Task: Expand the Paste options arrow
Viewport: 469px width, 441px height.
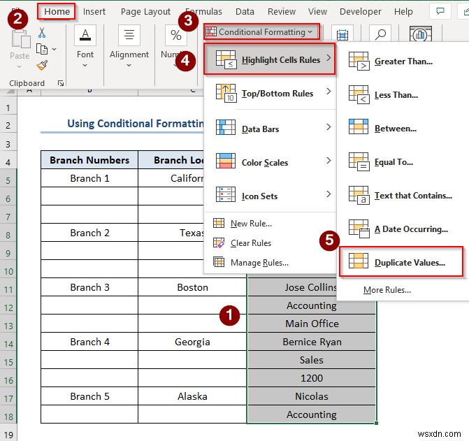Action: point(19,66)
